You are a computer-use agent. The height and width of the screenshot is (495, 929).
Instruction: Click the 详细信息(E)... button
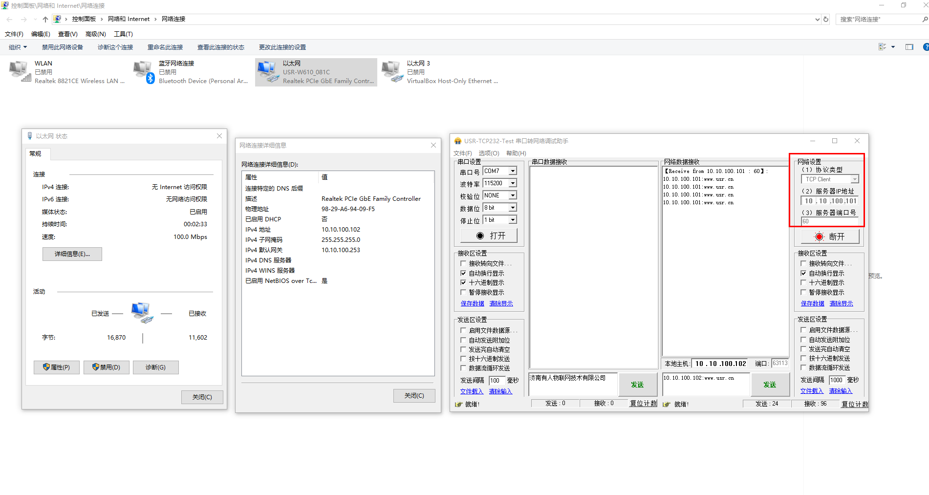coord(72,254)
